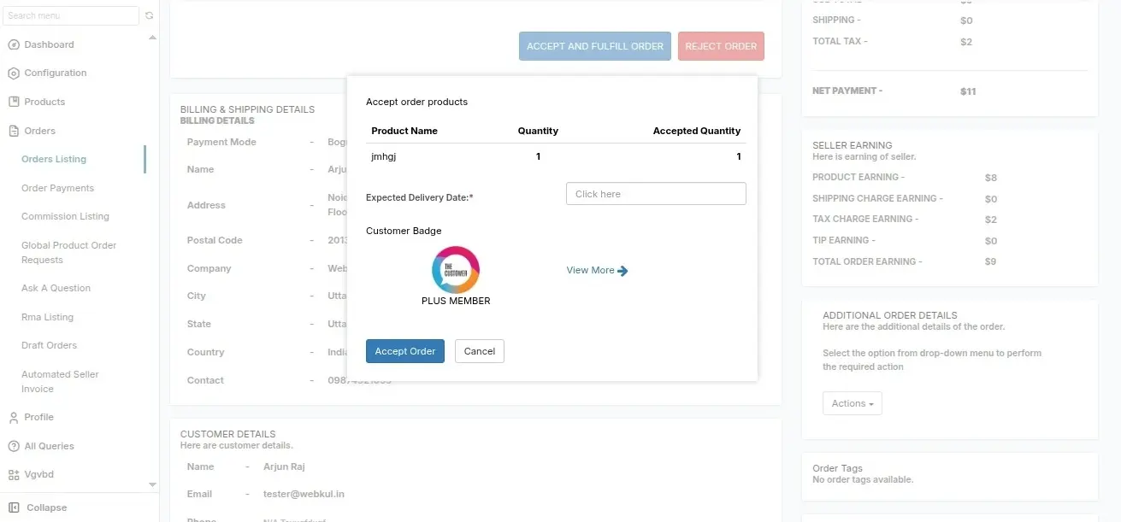Click the Expected Delivery Date field
This screenshot has height=522, width=1121.
[x=656, y=194]
